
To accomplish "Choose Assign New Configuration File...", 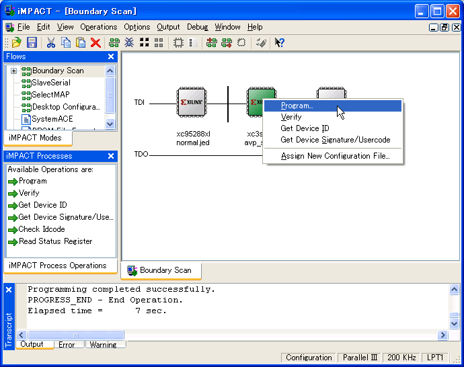I will click(x=333, y=156).
